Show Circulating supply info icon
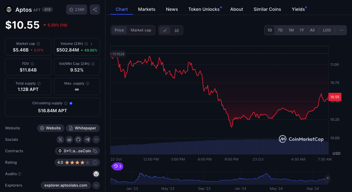 [x=66, y=103]
